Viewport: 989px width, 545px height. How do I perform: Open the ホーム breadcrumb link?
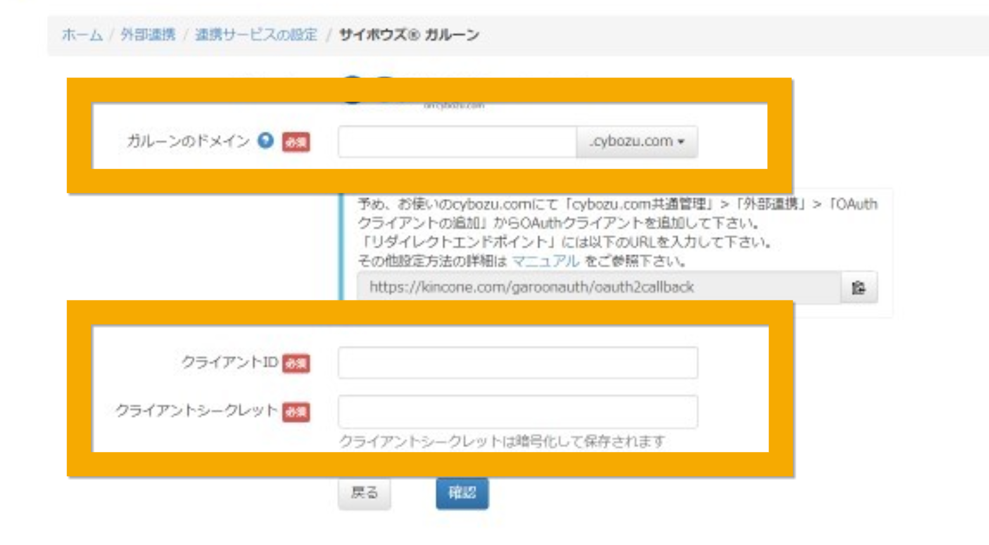tap(82, 35)
